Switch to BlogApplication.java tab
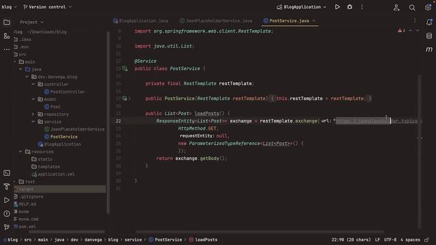 point(140,21)
